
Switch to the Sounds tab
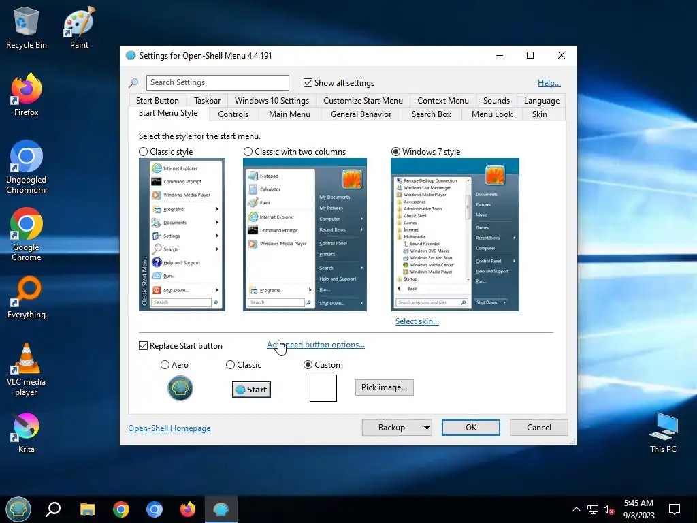[496, 101]
